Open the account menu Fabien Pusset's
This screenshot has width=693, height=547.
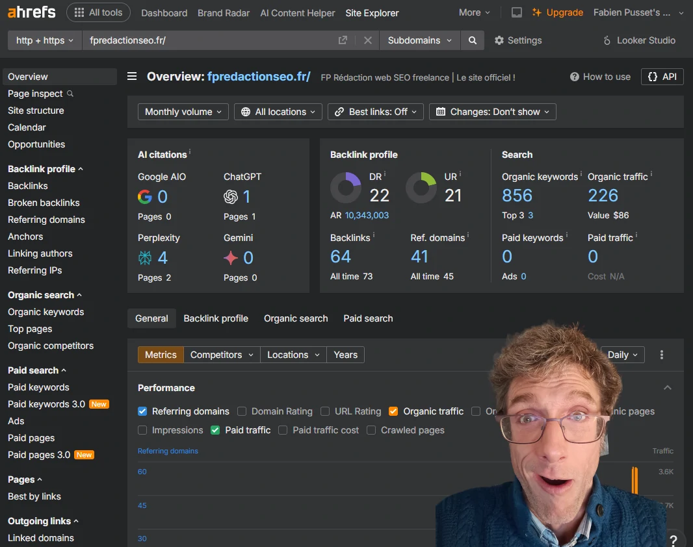tap(638, 12)
